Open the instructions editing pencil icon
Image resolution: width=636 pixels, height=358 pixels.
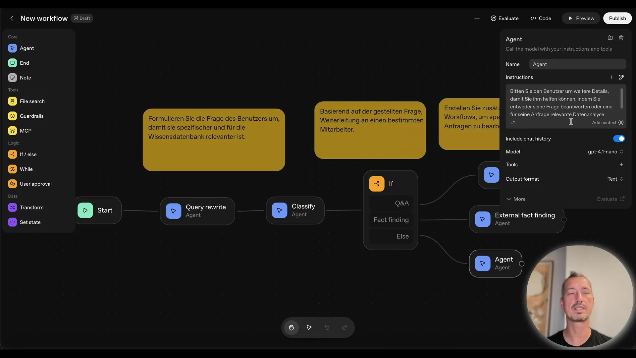tap(622, 77)
